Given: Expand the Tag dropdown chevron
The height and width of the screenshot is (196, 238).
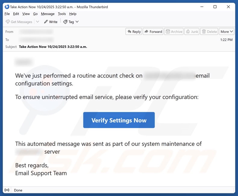Looking at the screenshot, I should (x=77, y=22).
